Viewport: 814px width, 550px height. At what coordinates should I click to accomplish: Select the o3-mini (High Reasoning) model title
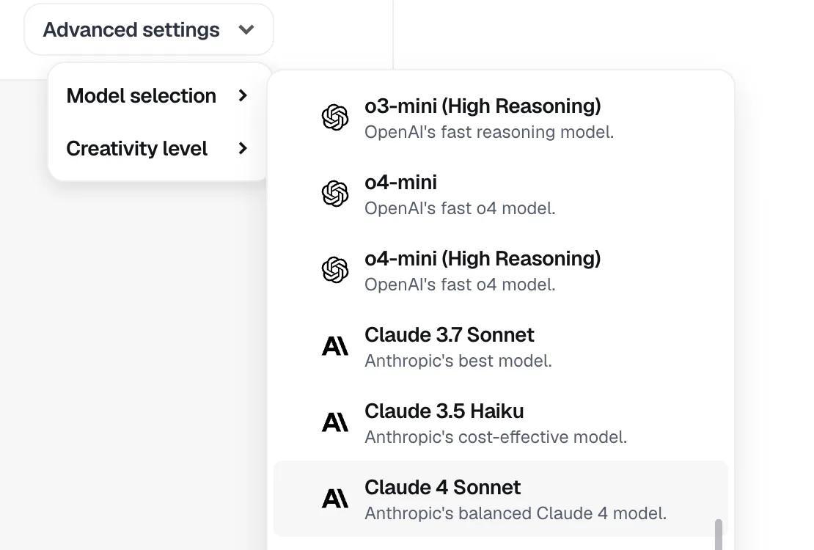[483, 106]
